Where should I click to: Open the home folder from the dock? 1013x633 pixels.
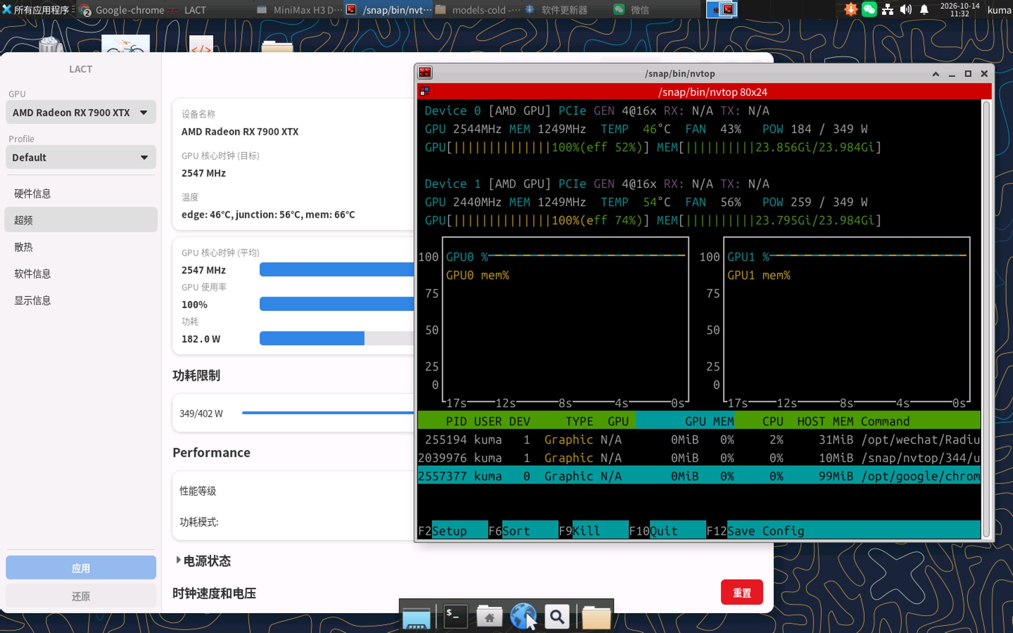click(x=489, y=616)
